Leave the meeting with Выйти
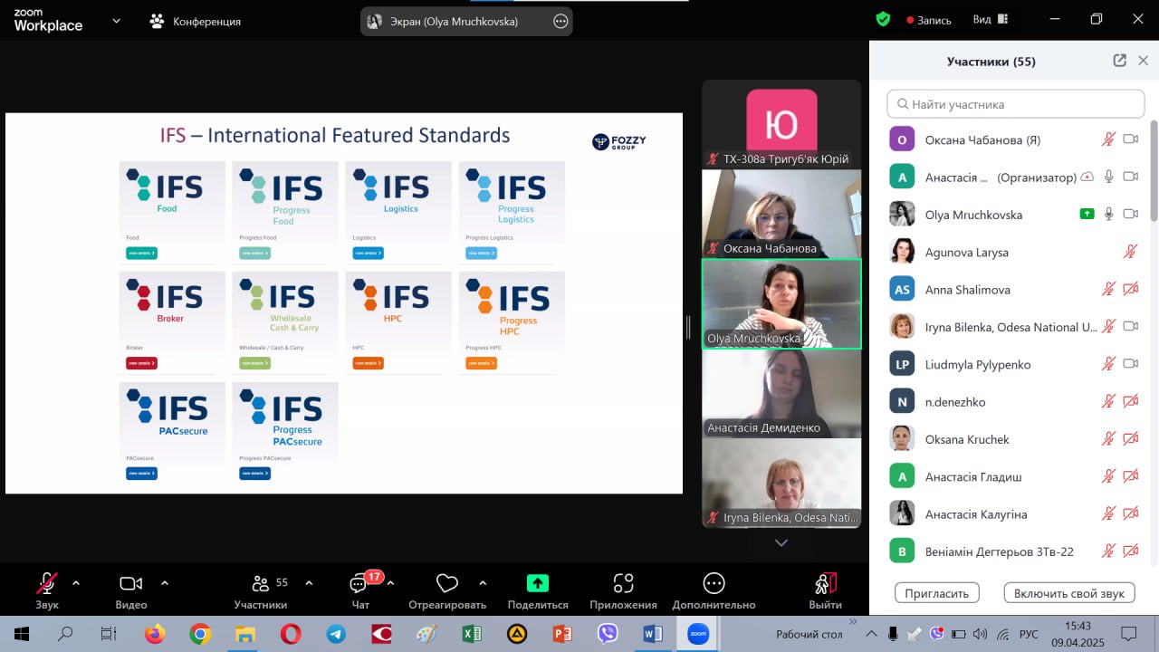 pyautogui.click(x=825, y=590)
